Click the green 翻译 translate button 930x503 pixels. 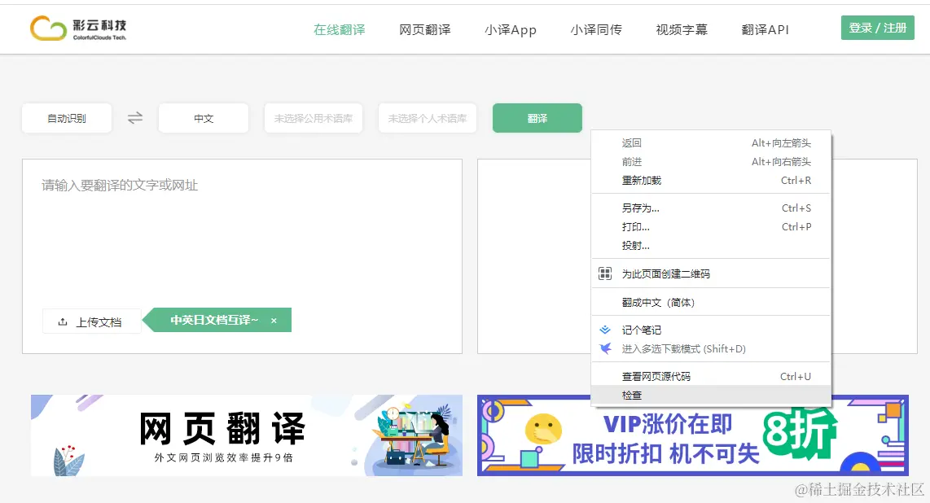click(537, 118)
